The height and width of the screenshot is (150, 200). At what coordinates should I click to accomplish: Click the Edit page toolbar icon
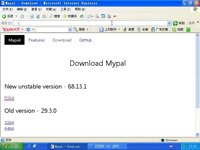pos(103,16)
